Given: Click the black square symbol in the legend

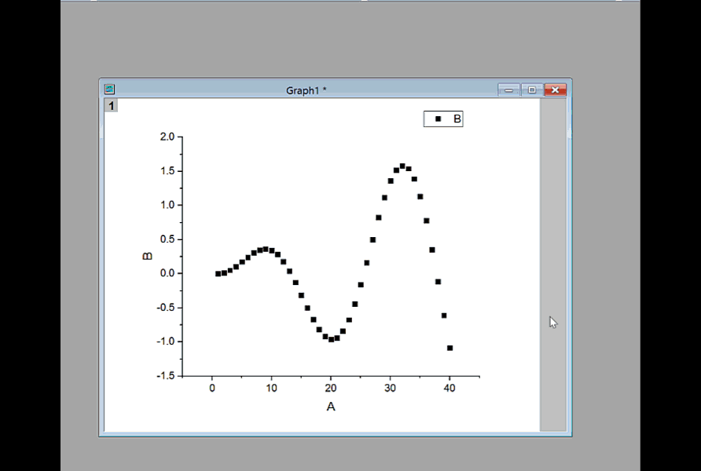Looking at the screenshot, I should [x=437, y=119].
